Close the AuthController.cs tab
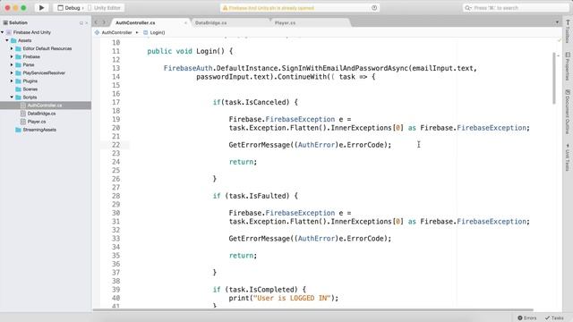The image size is (573, 322). point(185,23)
